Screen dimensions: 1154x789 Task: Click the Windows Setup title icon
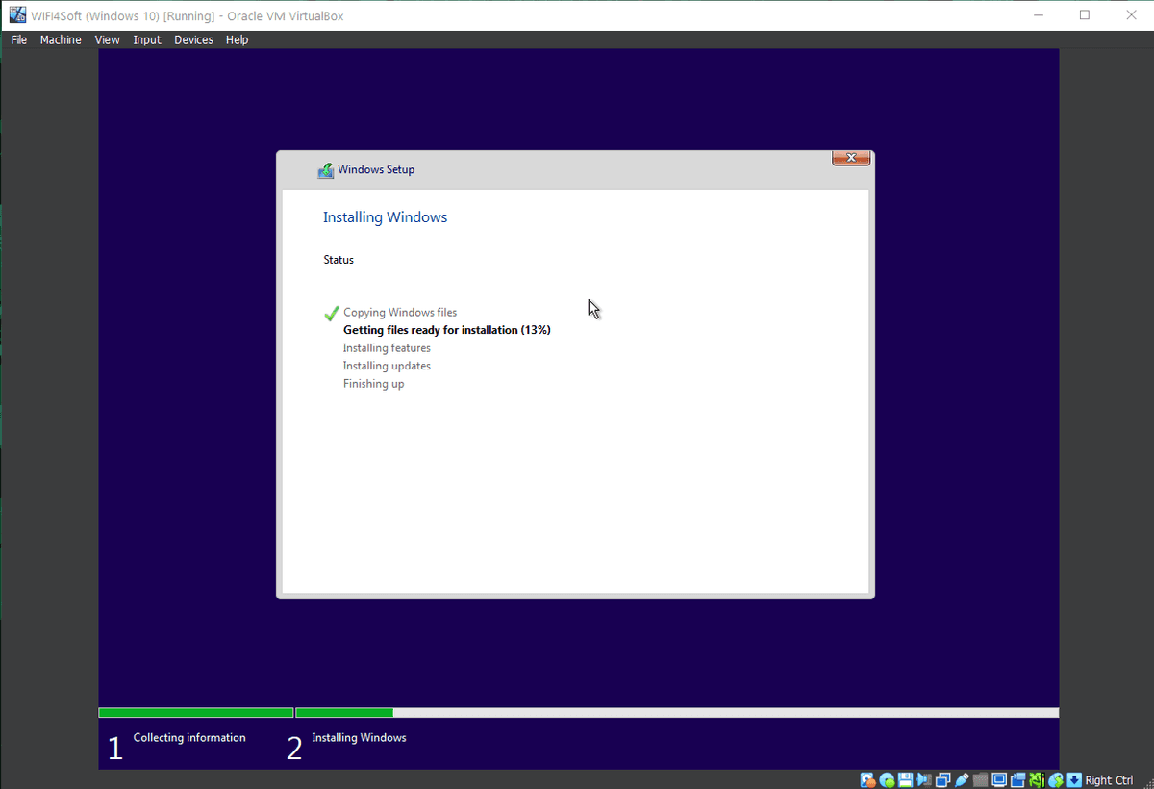pyautogui.click(x=326, y=170)
